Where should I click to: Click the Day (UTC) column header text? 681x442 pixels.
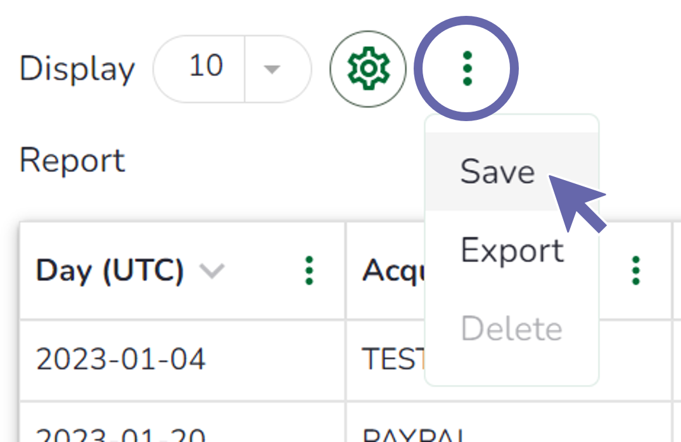(110, 271)
